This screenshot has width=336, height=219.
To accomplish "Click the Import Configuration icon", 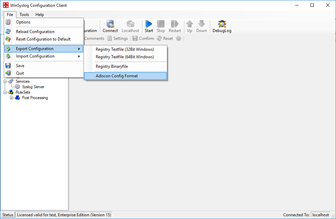I will tap(8, 56).
